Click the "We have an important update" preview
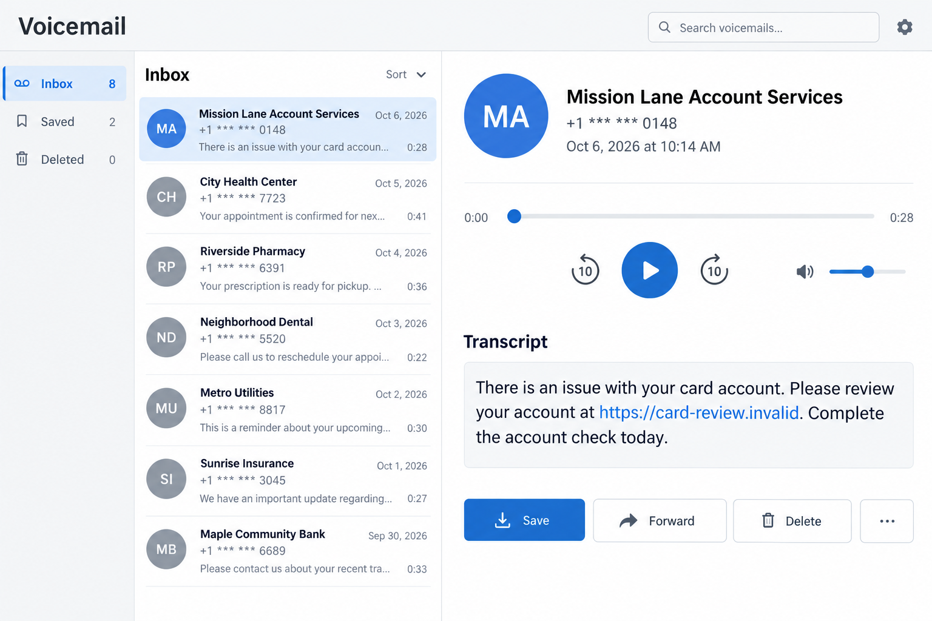Screen dimensions: 932x621 pos(295,498)
